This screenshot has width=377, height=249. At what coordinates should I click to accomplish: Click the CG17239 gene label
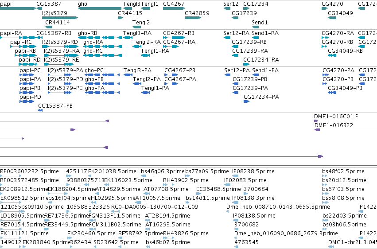pos(244,13)
